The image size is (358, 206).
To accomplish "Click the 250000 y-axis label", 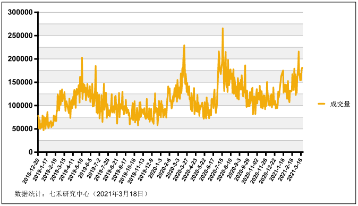I will tap(20, 36).
